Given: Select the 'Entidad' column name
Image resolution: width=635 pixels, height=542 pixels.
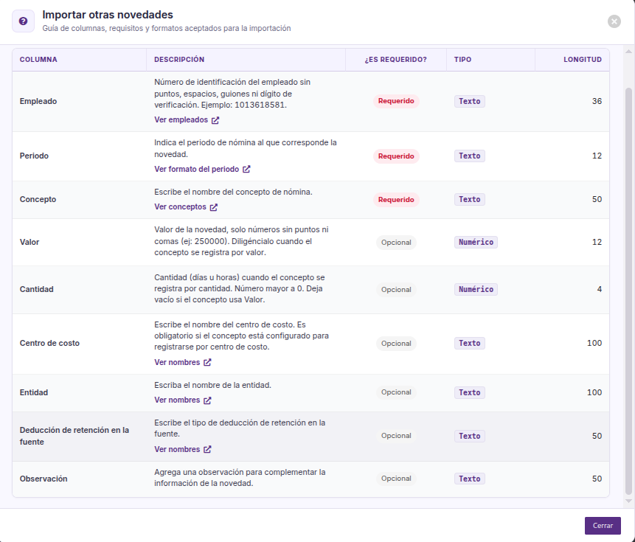Looking at the screenshot, I should point(34,392).
